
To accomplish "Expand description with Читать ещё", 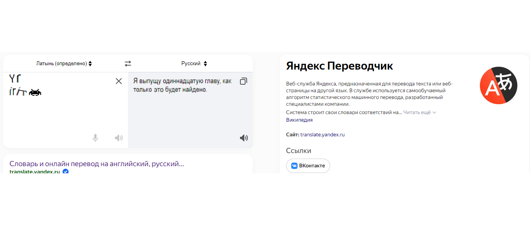I will (420, 112).
